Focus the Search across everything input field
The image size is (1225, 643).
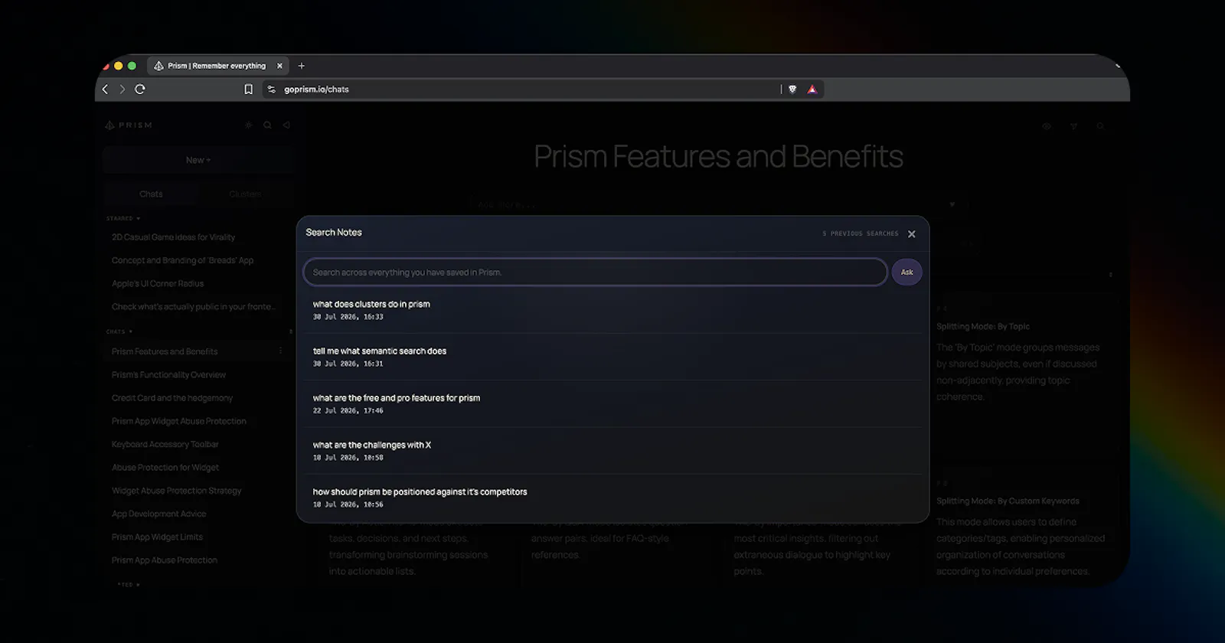pyautogui.click(x=595, y=273)
